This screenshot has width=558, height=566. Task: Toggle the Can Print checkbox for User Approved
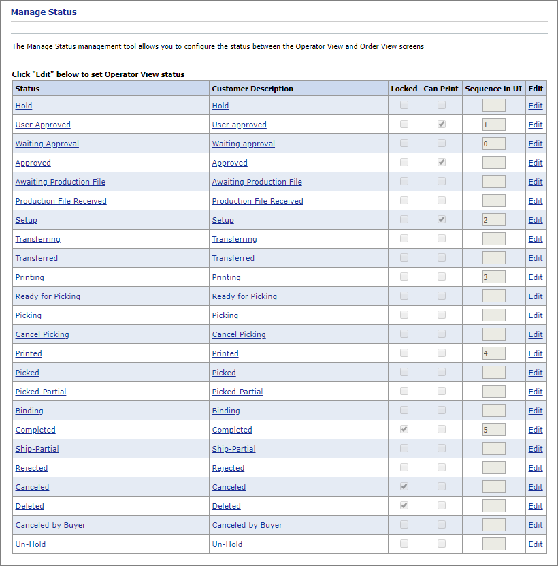(x=441, y=124)
